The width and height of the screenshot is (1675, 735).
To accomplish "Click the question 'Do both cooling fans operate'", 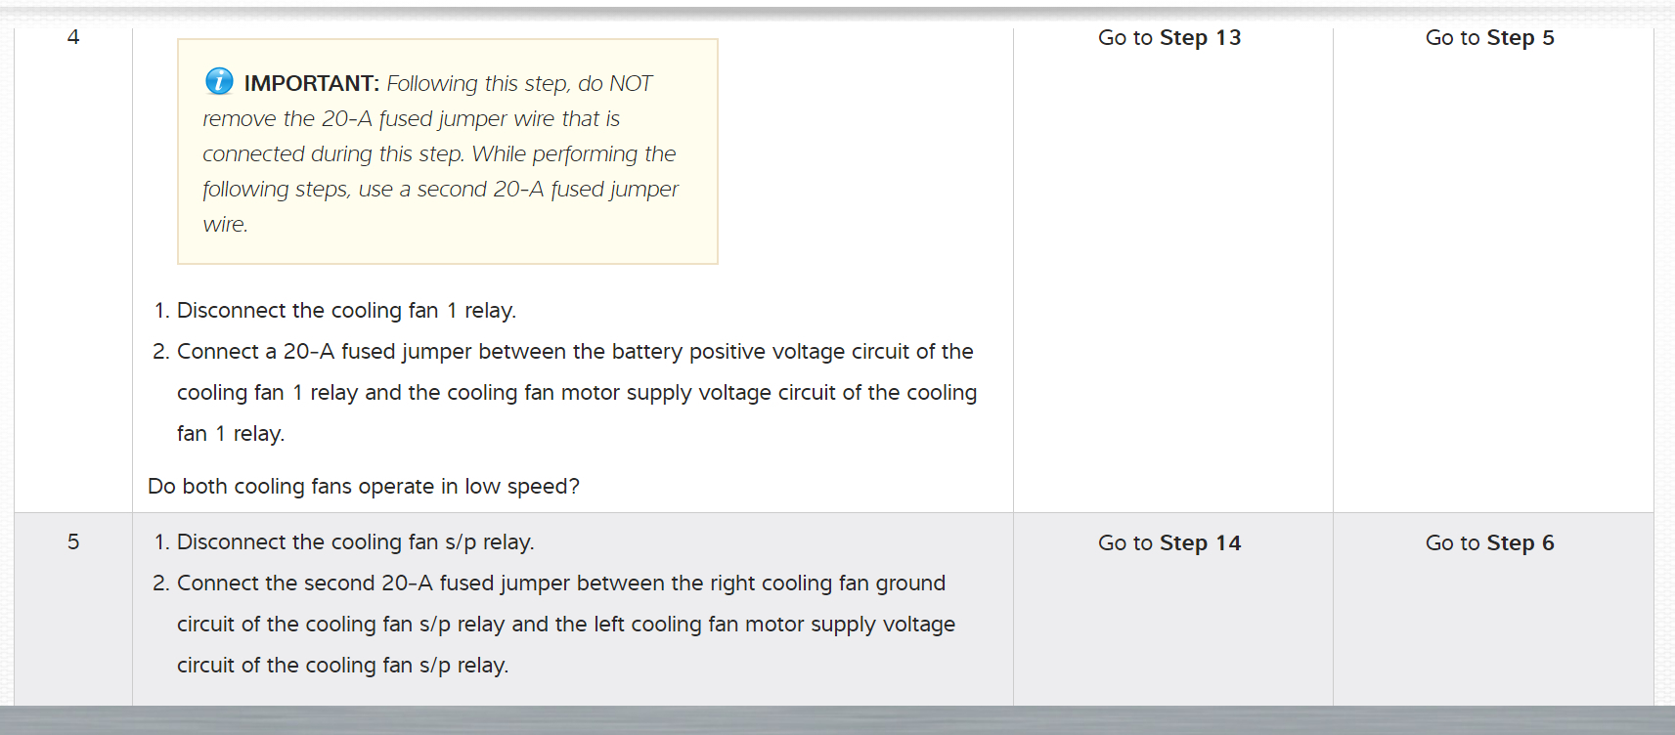I will click(x=364, y=487).
